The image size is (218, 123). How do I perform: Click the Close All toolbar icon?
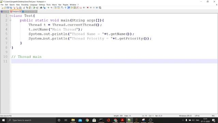[x=17, y=8]
